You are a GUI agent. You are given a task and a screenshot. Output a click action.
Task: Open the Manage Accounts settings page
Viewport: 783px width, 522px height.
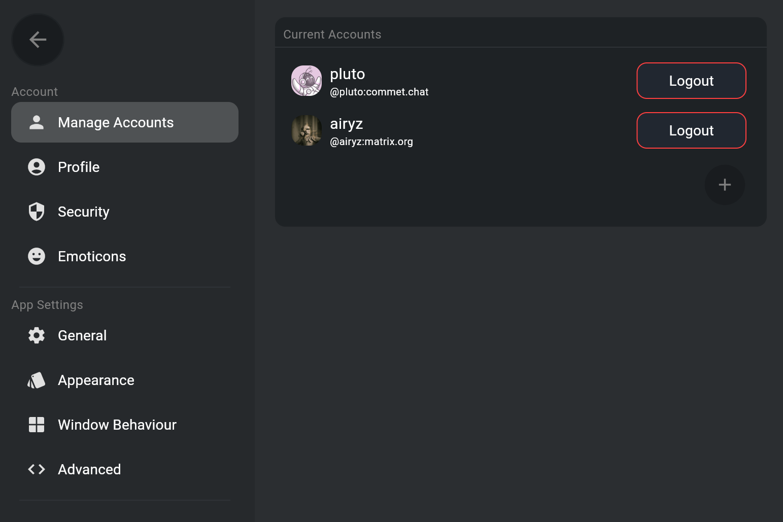(116, 122)
